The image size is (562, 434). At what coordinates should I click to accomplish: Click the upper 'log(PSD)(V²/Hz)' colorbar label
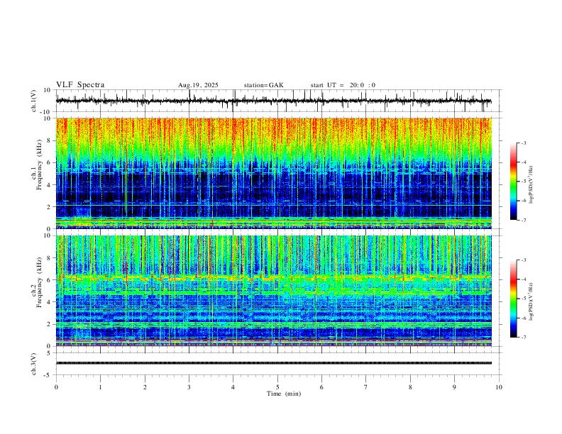click(x=531, y=185)
